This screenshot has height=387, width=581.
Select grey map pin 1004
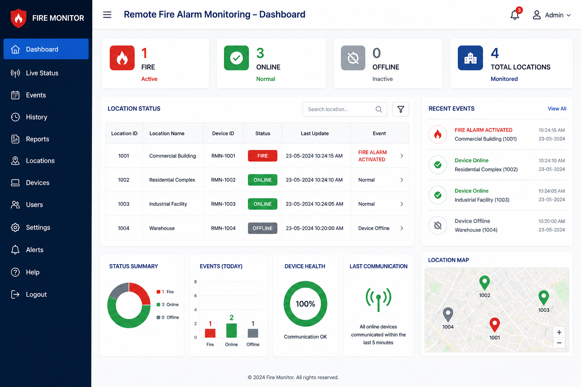pyautogui.click(x=448, y=314)
